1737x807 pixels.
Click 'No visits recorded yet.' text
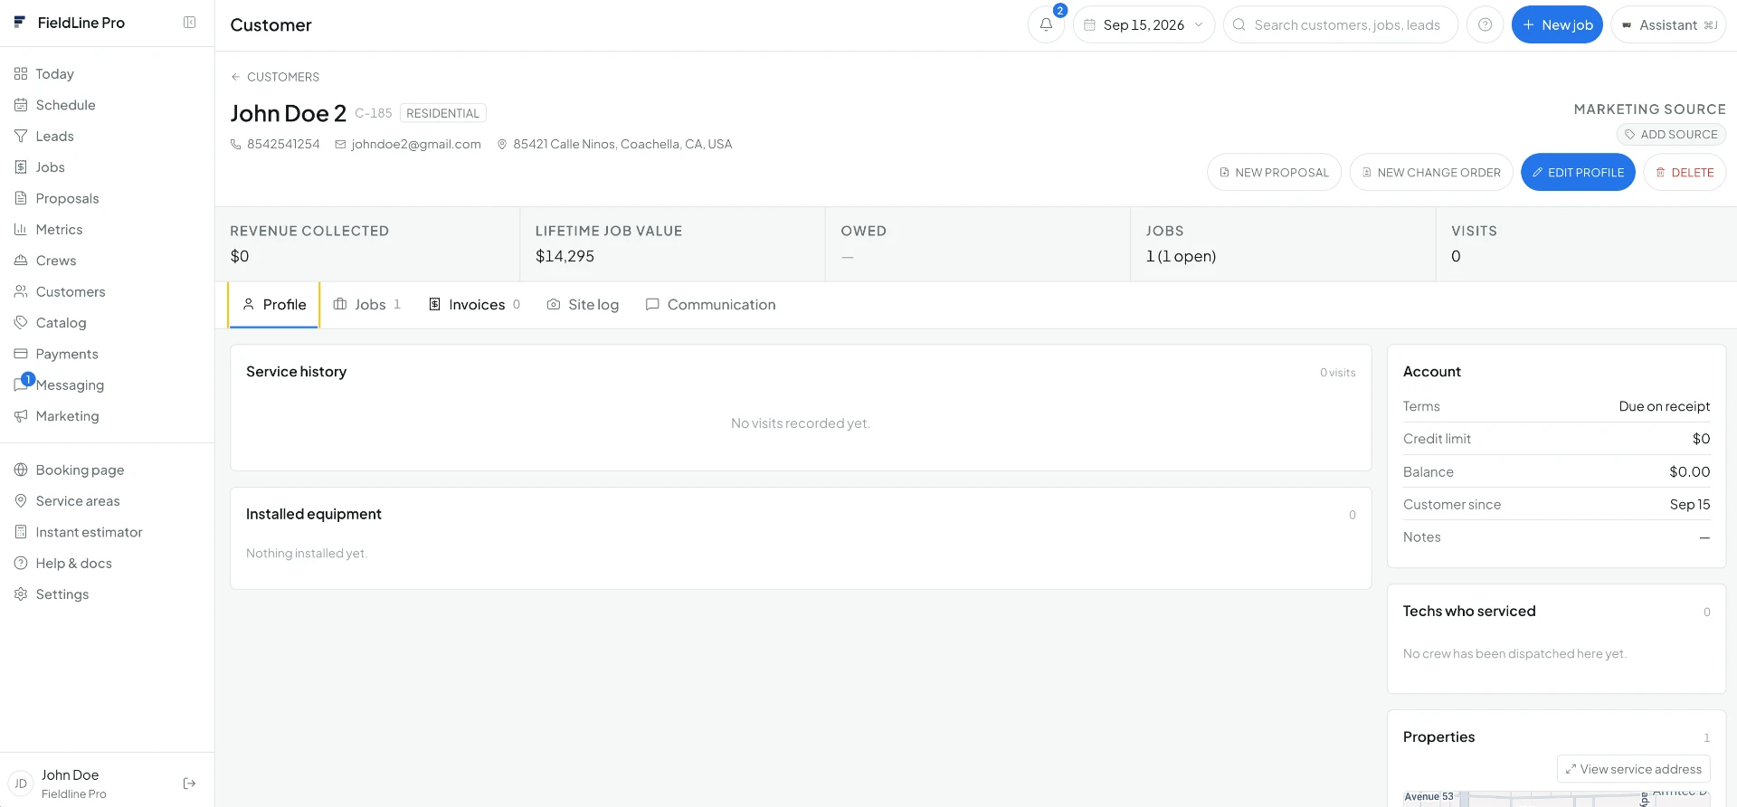[x=801, y=423]
